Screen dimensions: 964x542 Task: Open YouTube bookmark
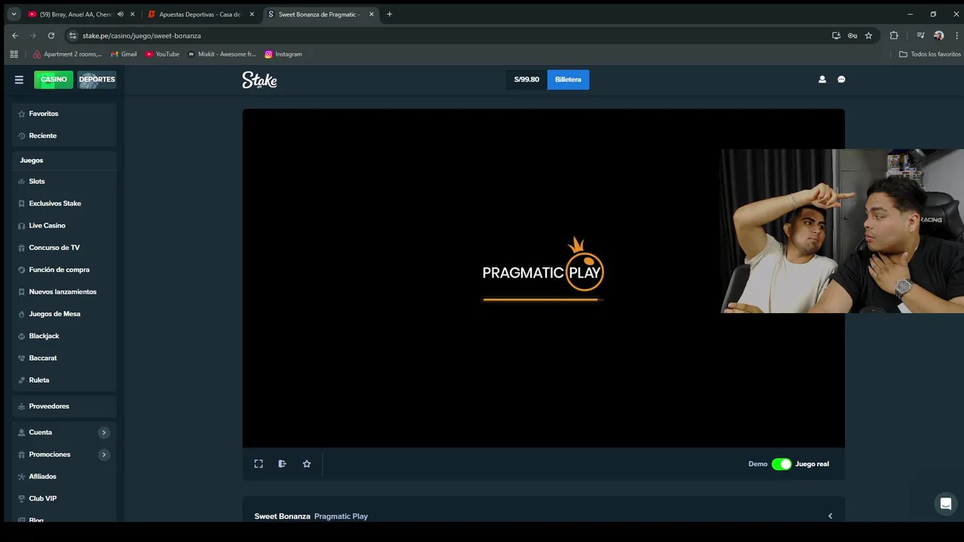[x=162, y=54]
